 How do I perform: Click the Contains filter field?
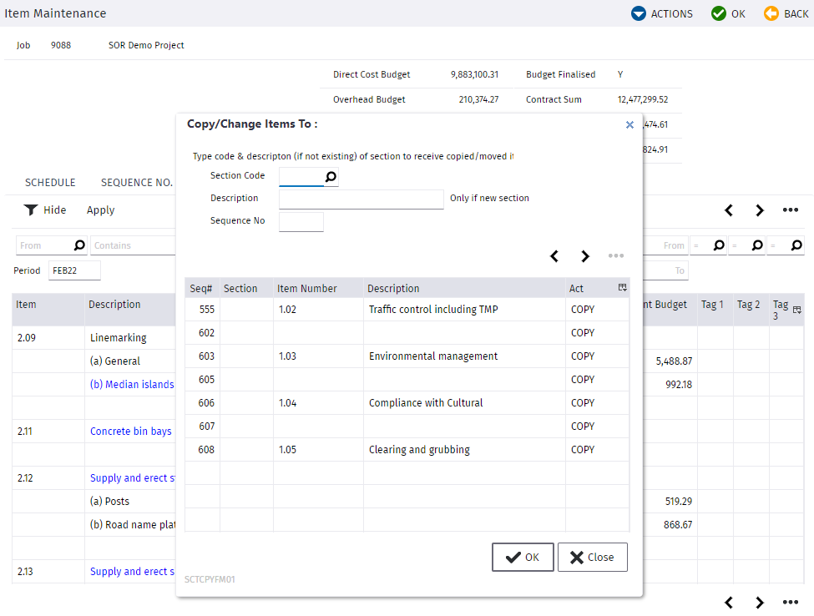pyautogui.click(x=134, y=245)
